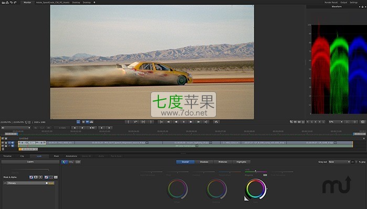Select the green color correction clip in timeline

186,146
